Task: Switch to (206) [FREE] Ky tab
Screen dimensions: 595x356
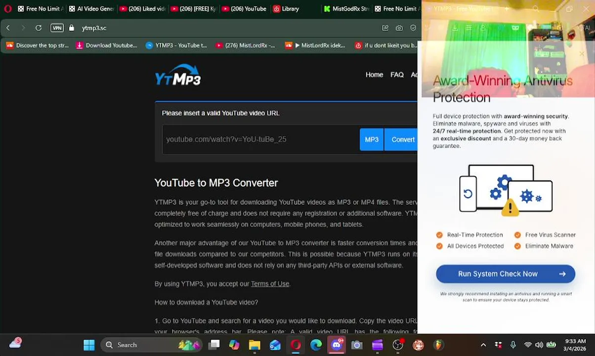Action: point(194,8)
